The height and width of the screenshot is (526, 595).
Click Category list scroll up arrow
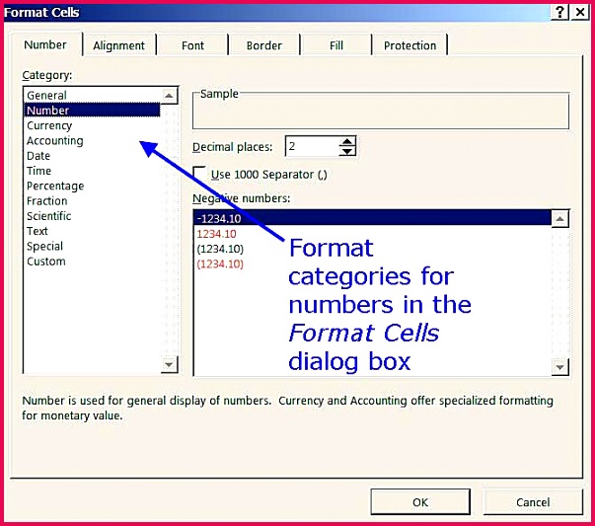(x=169, y=96)
